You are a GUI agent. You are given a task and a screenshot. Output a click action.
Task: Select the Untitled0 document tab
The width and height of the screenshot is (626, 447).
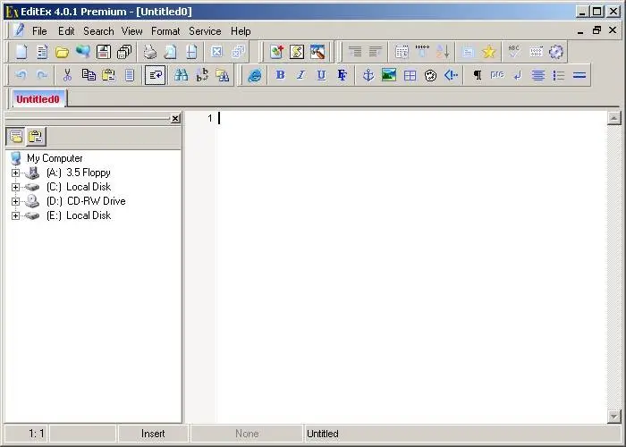click(x=38, y=99)
